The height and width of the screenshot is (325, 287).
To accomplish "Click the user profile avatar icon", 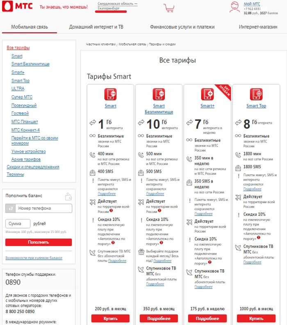I will [235, 7].
